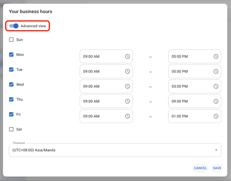Uncheck the Wed checkbox
This screenshot has height=181, width=231.
[11, 84]
